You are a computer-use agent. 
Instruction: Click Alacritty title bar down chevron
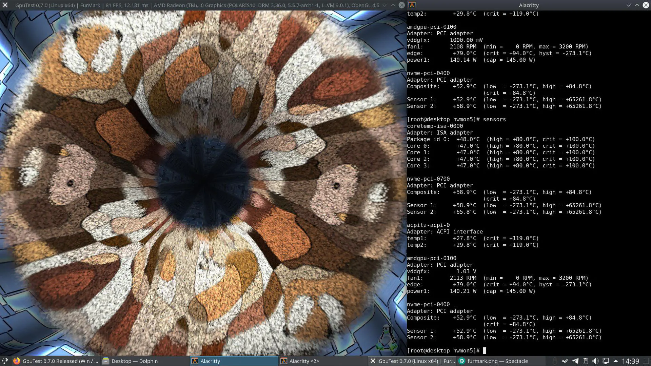pyautogui.click(x=628, y=5)
